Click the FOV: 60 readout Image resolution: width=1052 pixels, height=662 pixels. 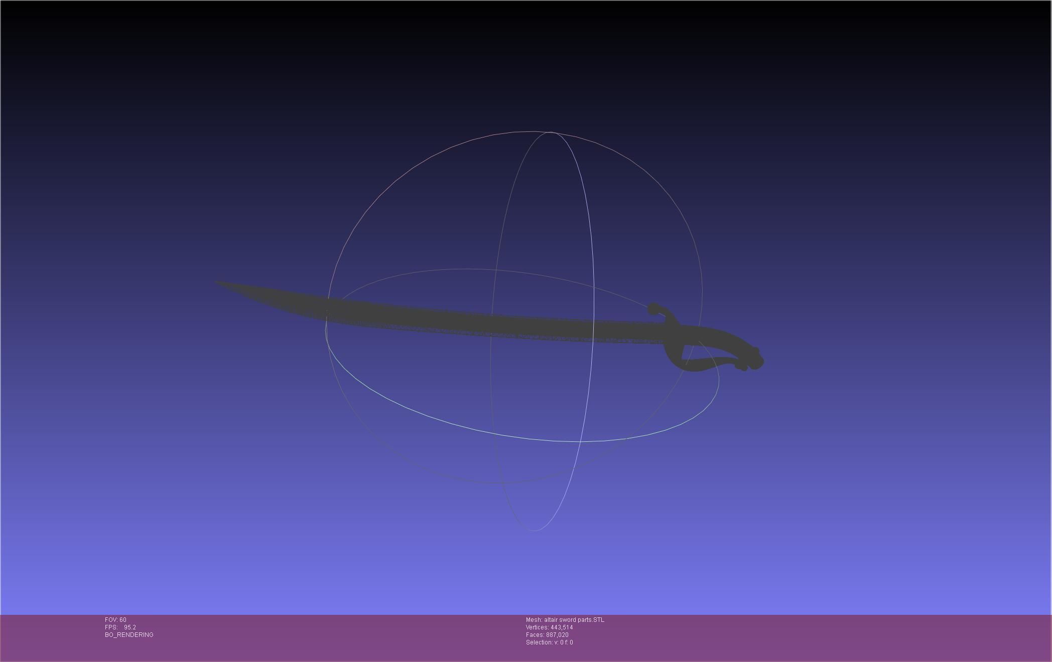point(115,620)
